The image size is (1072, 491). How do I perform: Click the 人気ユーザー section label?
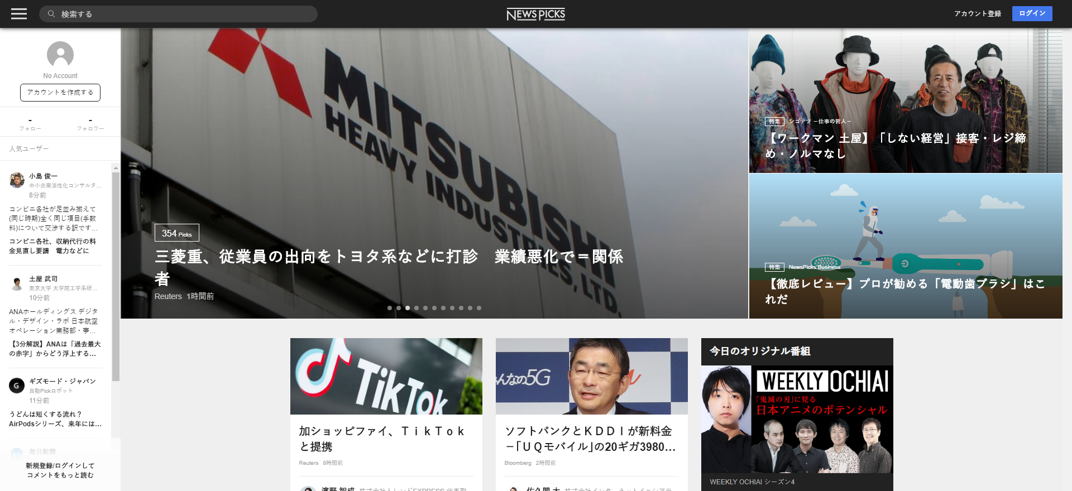[29, 149]
